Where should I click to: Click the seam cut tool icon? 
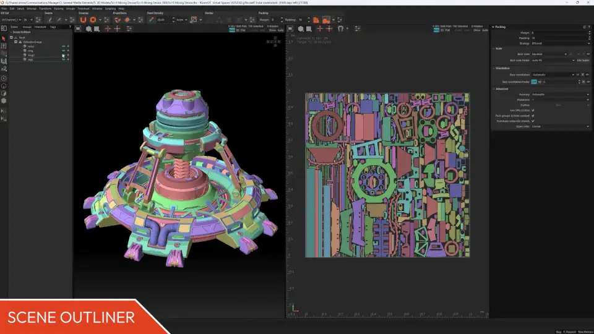point(51,20)
